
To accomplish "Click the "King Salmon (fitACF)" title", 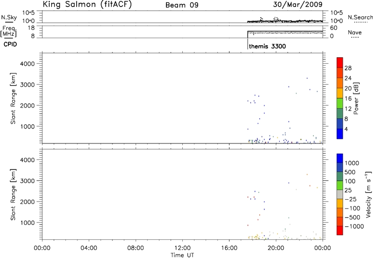I will (87, 4).
